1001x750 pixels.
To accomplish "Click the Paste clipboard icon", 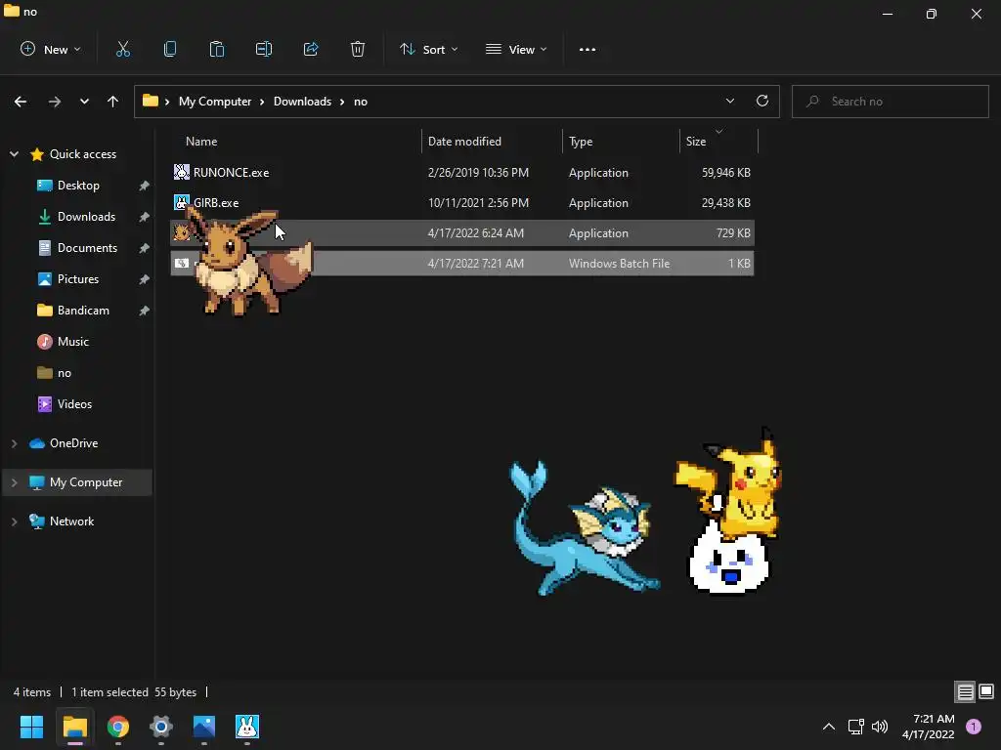I will (x=217, y=49).
